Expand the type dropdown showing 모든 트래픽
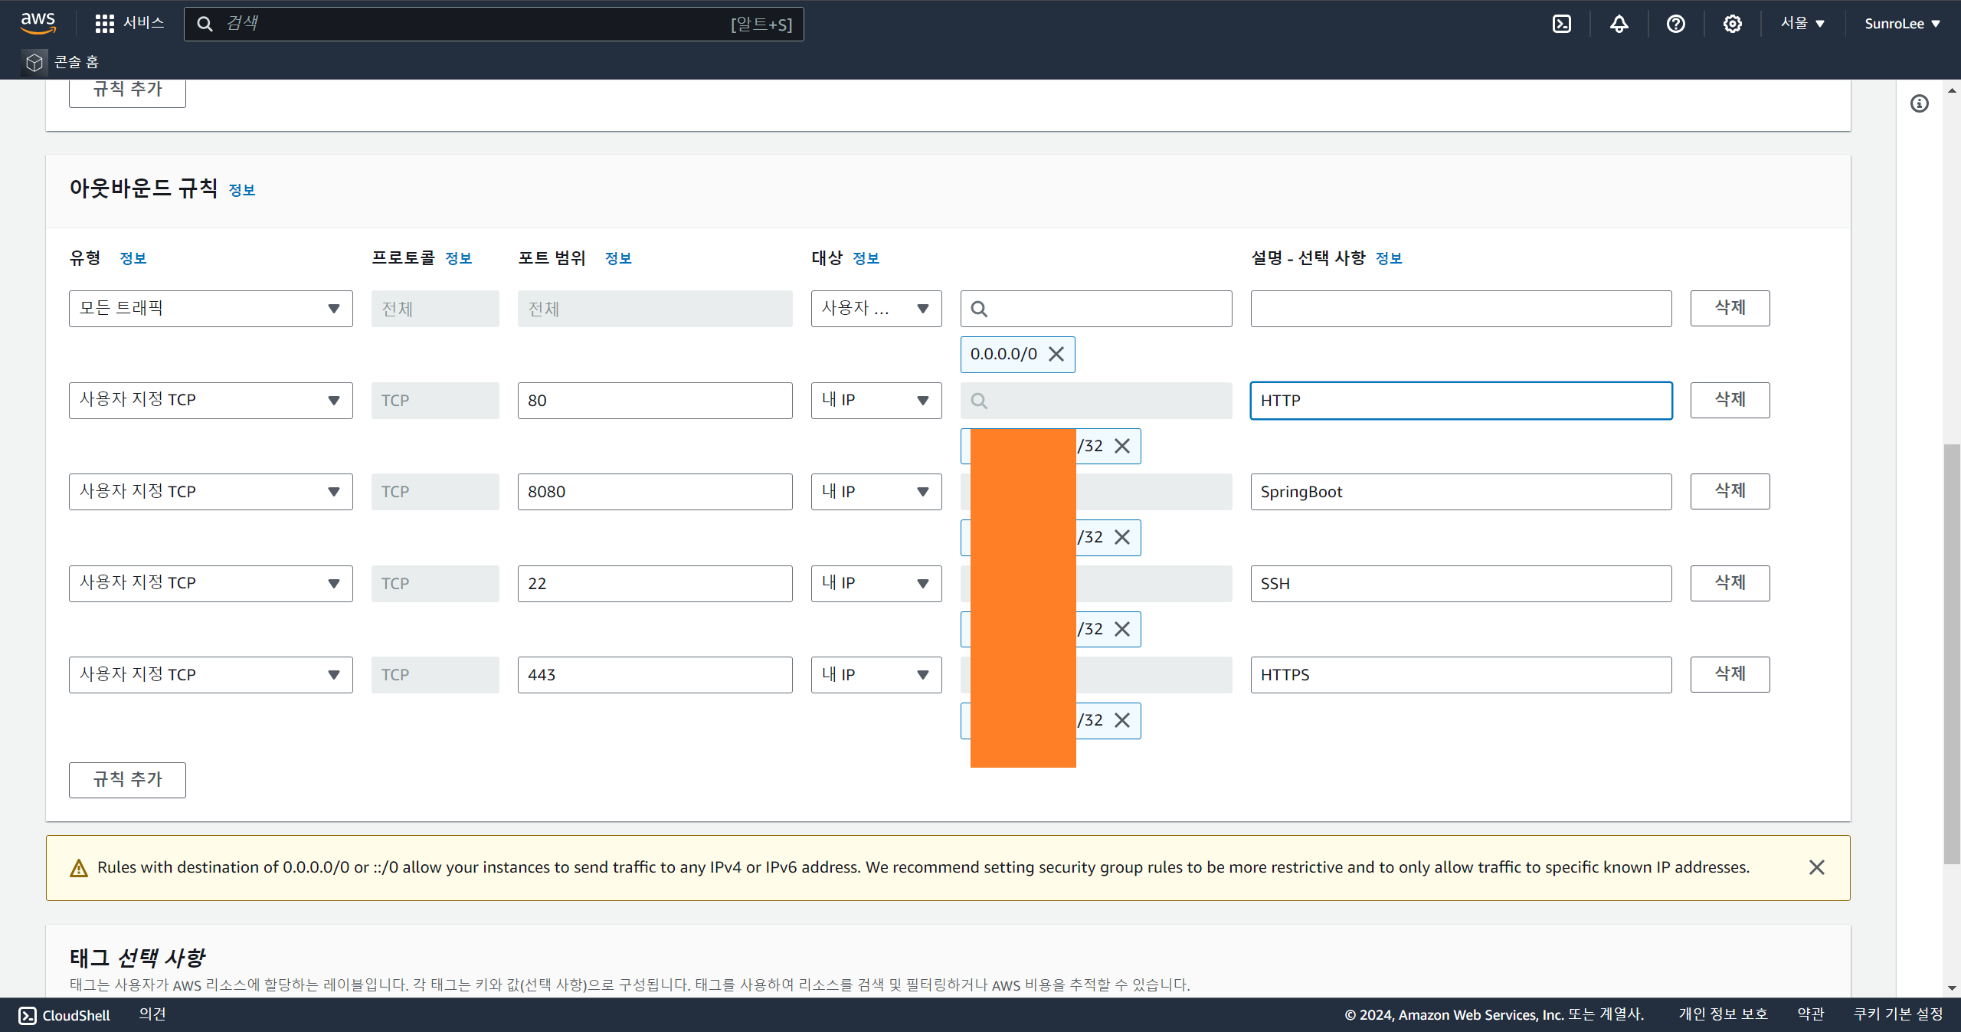 pyautogui.click(x=211, y=309)
